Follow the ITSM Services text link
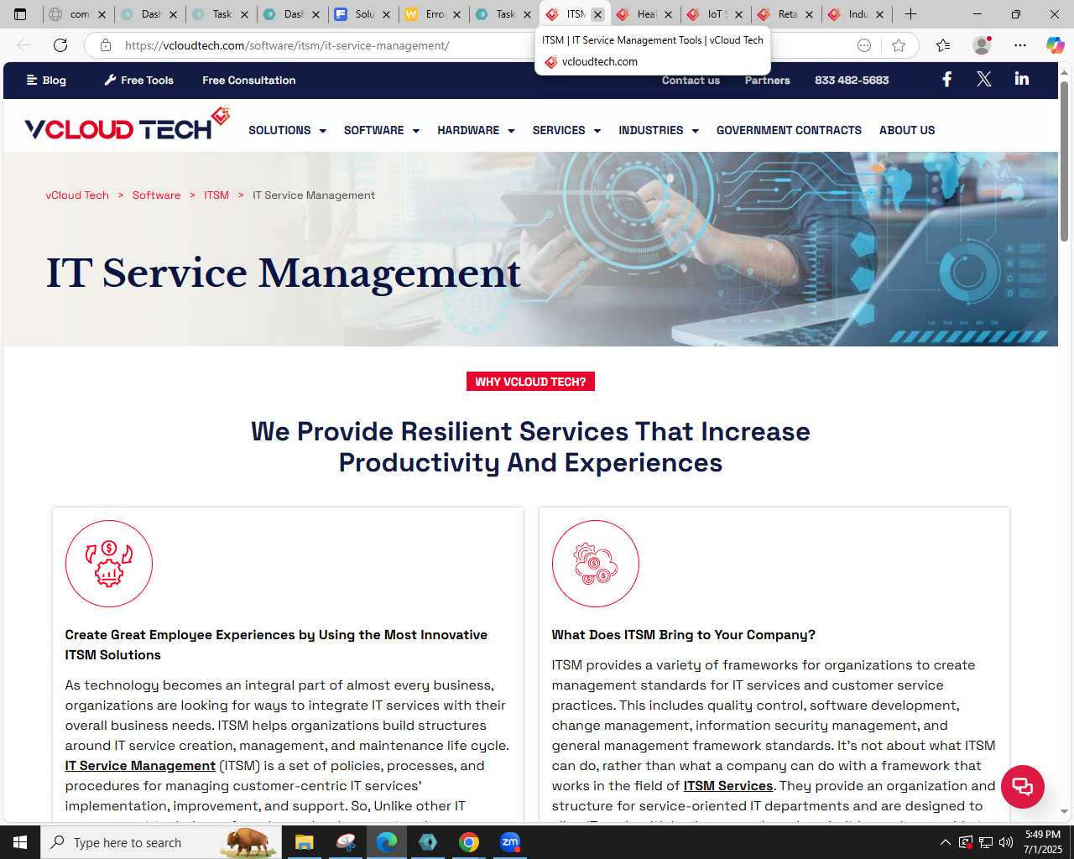The width and height of the screenshot is (1074, 859). pyautogui.click(x=727, y=786)
